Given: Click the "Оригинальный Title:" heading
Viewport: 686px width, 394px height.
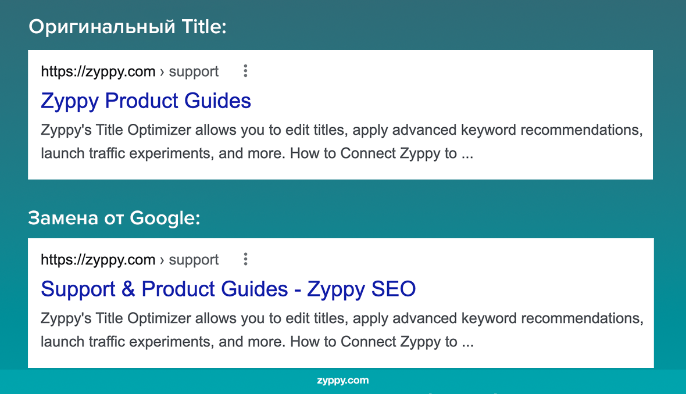Looking at the screenshot, I should (127, 27).
